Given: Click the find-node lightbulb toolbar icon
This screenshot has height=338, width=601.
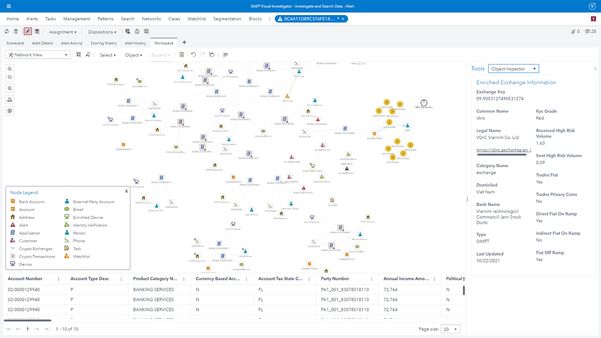Looking at the screenshot, I should tap(88, 55).
